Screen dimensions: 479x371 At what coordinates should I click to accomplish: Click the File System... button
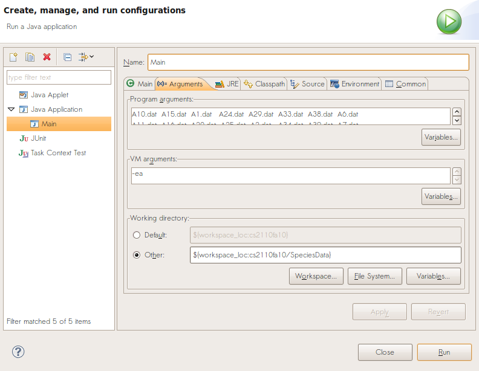(x=375, y=276)
